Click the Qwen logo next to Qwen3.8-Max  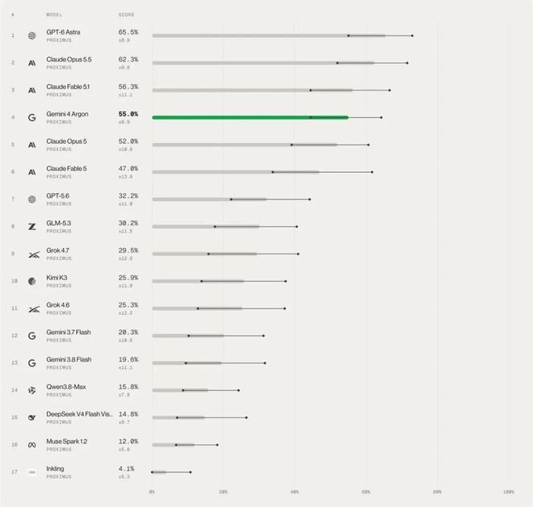[32, 391]
